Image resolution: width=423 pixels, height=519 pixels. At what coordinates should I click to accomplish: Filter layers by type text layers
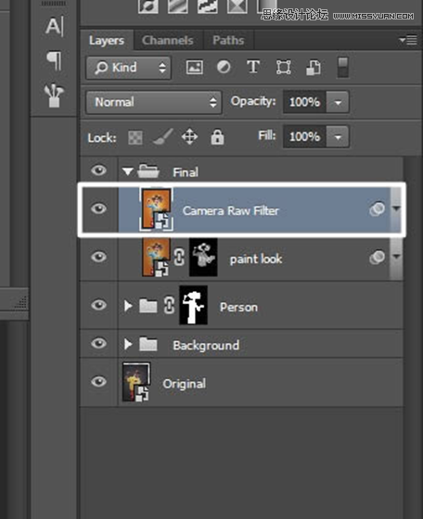tap(253, 67)
